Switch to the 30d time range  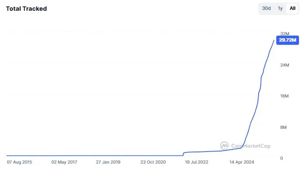[x=266, y=9]
